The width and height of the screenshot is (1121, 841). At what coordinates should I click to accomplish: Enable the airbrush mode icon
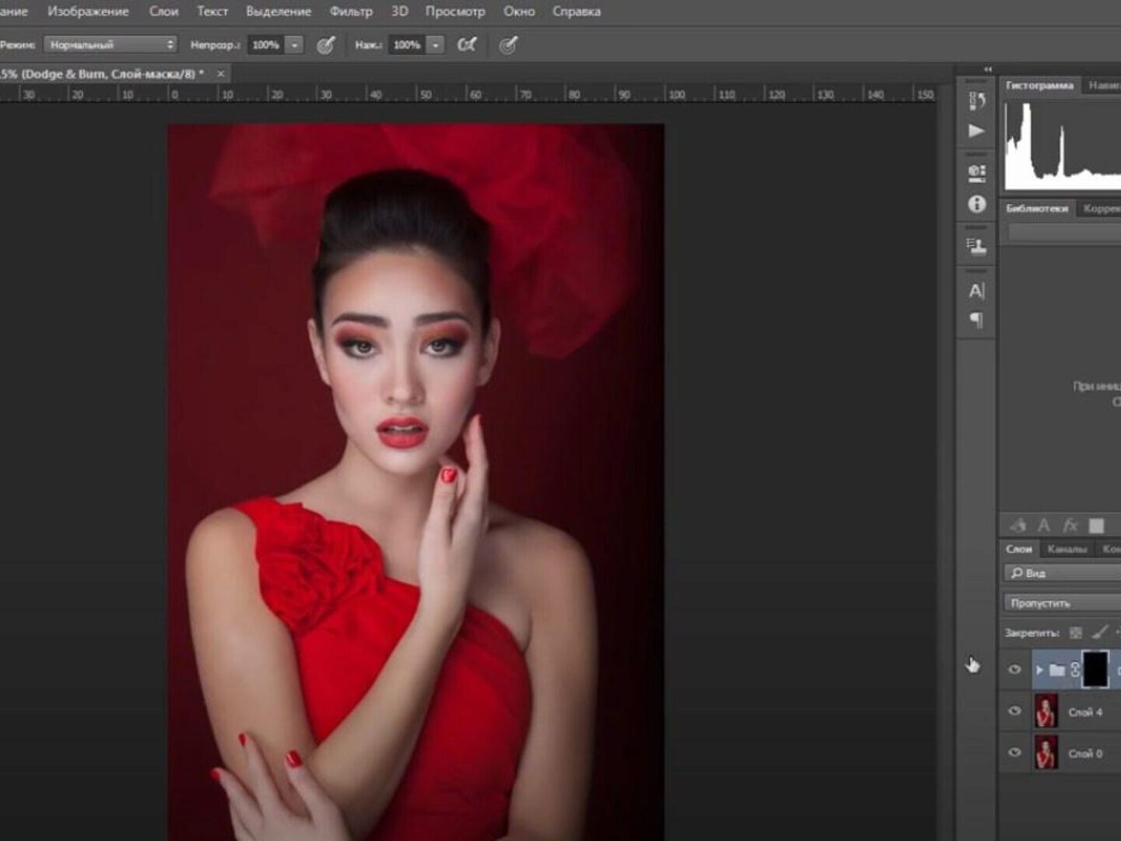(466, 45)
